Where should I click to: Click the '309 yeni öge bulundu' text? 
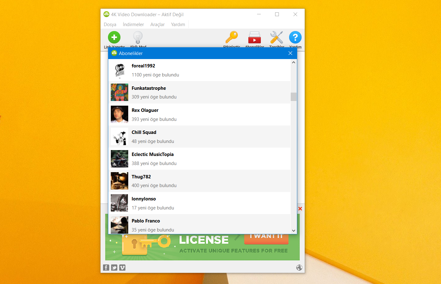[154, 97]
